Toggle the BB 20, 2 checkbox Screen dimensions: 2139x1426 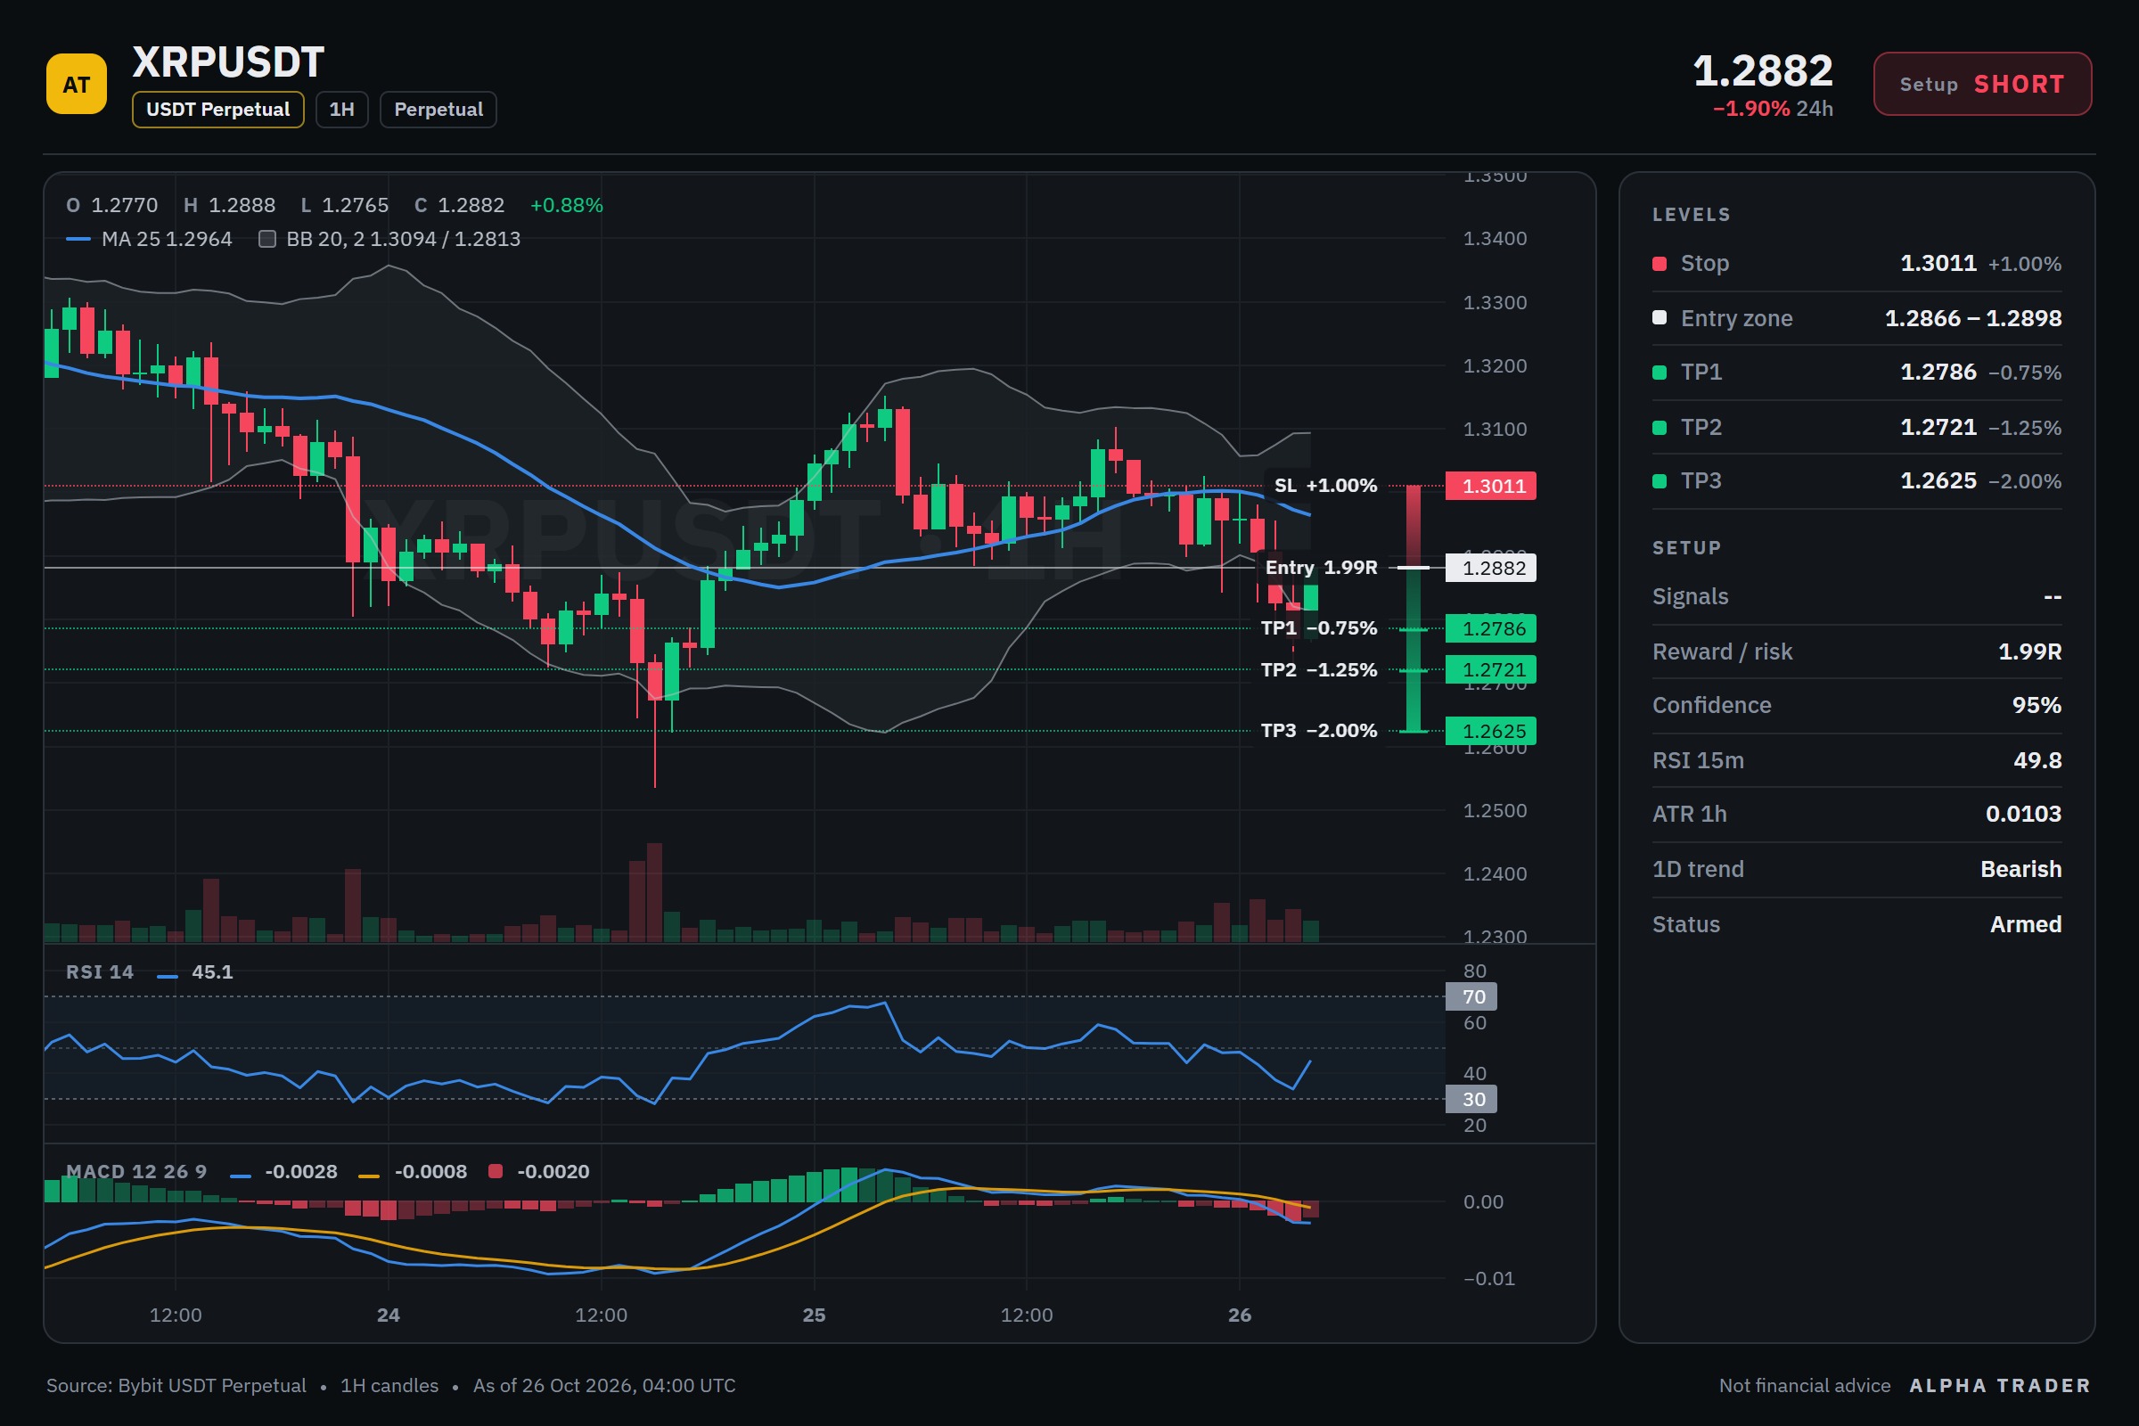pyautogui.click(x=267, y=239)
